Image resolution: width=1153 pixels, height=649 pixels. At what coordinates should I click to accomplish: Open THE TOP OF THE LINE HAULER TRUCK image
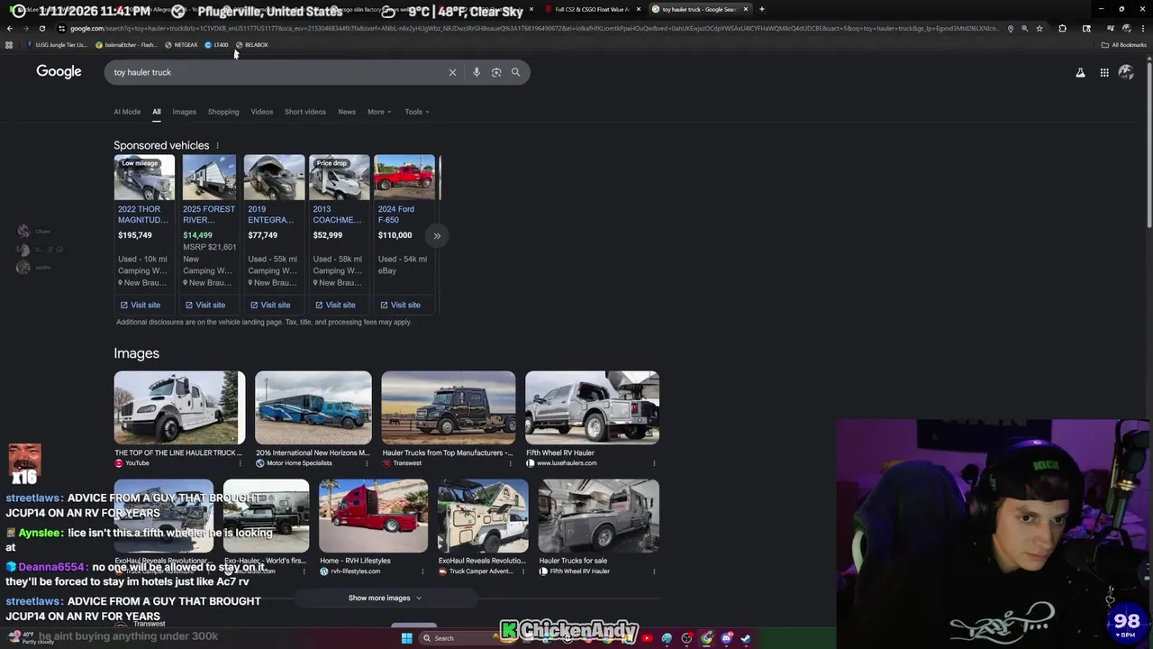pos(179,407)
